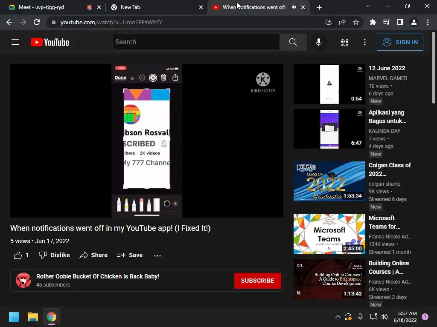Mute tab via speaker icon
Screen dimensions: 437x327
pos(294,7)
